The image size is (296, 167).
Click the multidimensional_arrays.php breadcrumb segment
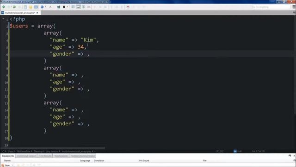pos(77,151)
